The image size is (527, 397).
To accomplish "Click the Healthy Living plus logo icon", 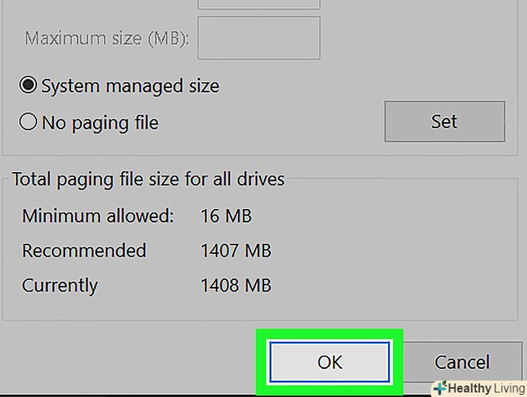I will click(x=440, y=388).
